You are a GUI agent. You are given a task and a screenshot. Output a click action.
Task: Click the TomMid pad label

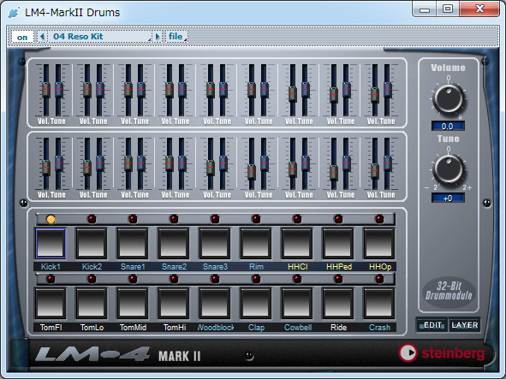click(x=133, y=328)
